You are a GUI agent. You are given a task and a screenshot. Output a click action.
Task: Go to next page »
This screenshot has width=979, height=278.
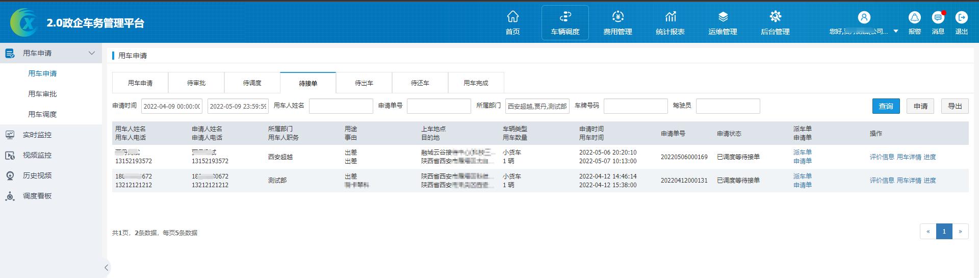pos(960,232)
